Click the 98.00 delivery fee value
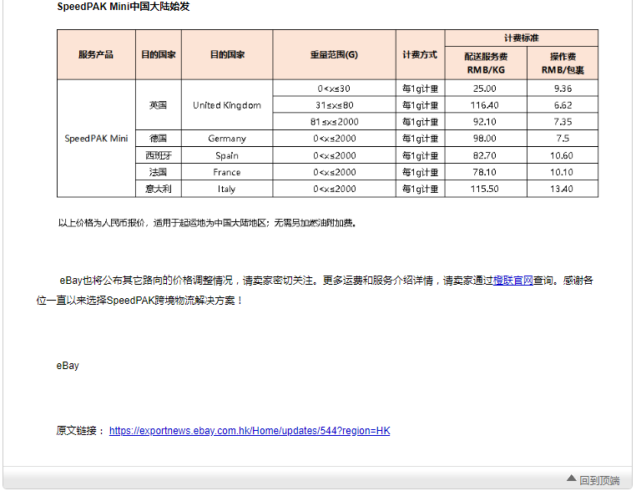This screenshot has width=636, height=491. [485, 139]
